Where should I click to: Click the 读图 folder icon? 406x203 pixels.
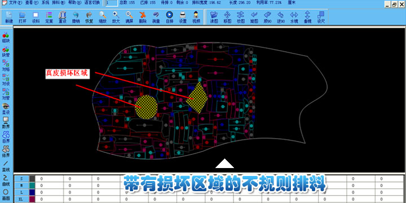pyautogui.click(x=214, y=17)
